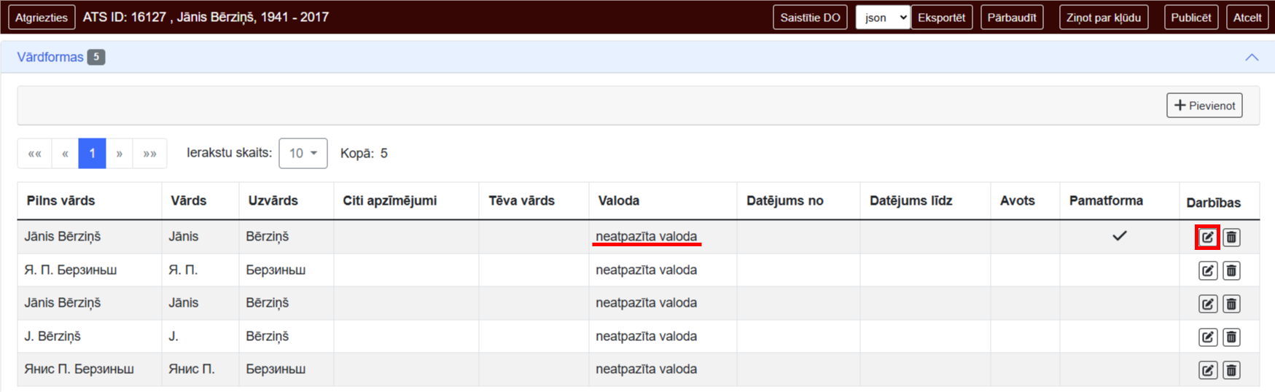This screenshot has width=1275, height=392.
Task: Delete the first Jānis Bērziņš row
Action: point(1231,238)
